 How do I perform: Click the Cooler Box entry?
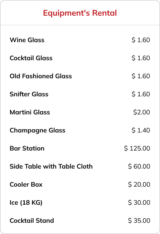coord(26,185)
